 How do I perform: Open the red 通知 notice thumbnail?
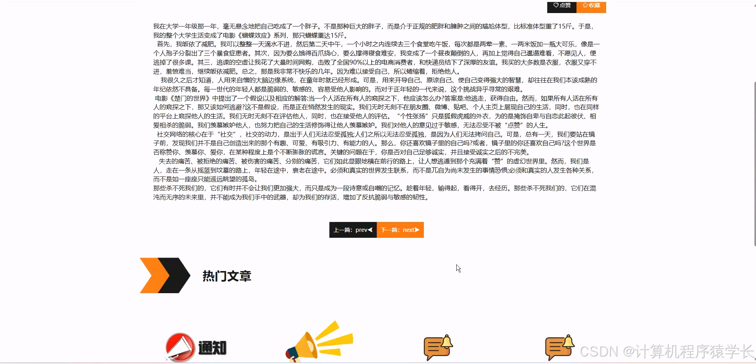click(x=196, y=347)
